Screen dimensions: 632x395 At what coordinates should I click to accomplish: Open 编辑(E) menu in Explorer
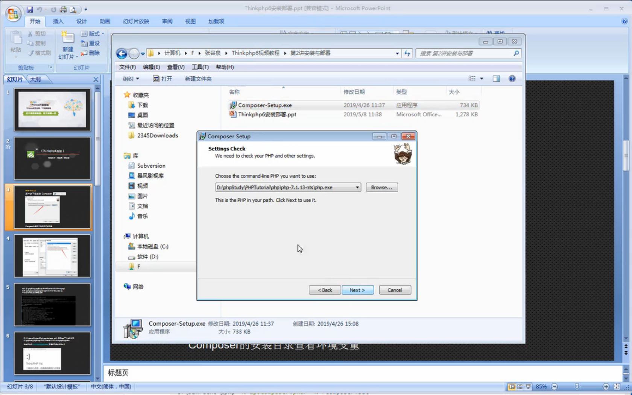point(151,67)
